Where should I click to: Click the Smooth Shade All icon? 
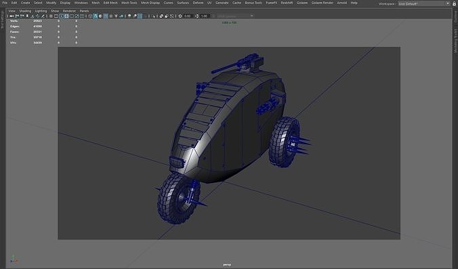(96, 16)
